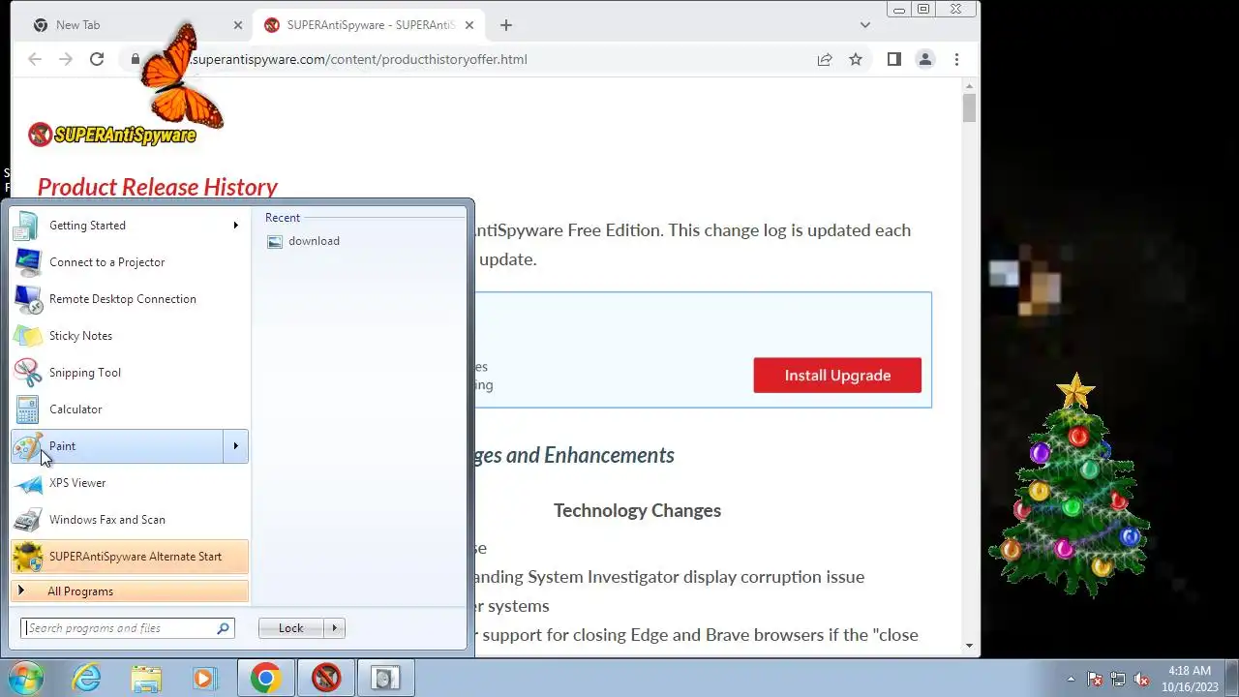
Task: Bookmark this page star
Action: (x=856, y=59)
